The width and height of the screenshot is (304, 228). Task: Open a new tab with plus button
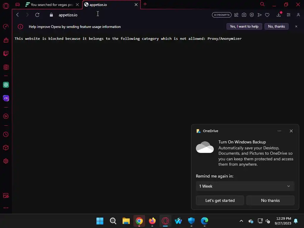[145, 4]
